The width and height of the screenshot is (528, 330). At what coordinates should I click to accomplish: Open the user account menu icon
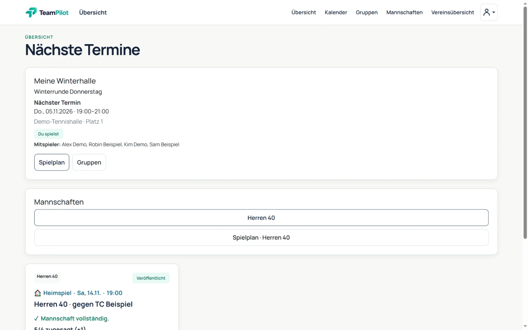pyautogui.click(x=489, y=12)
